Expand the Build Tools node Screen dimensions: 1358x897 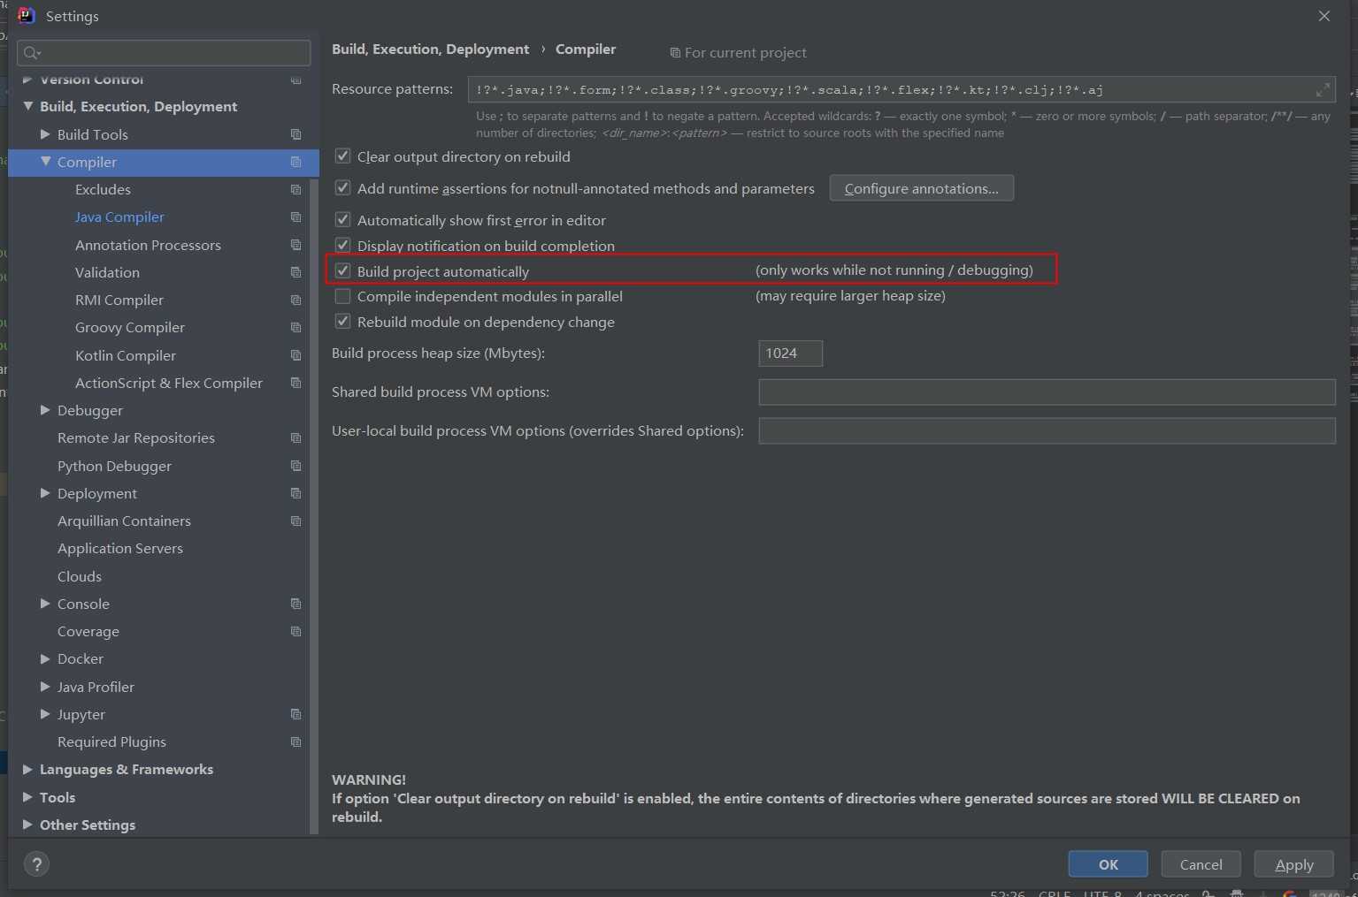click(45, 134)
